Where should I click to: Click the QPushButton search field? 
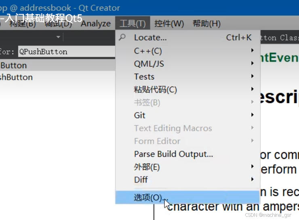pos(67,52)
